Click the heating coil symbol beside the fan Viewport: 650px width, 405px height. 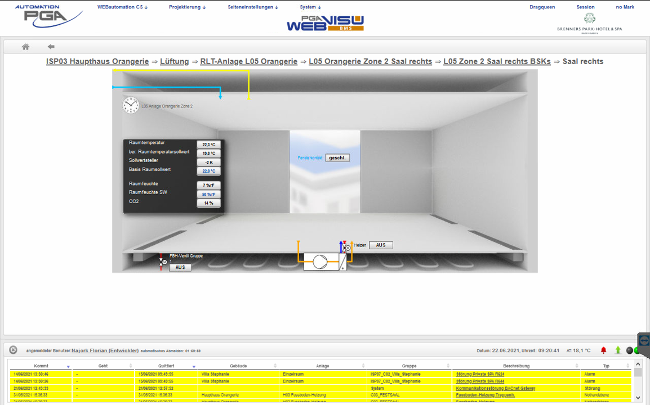pos(343,262)
